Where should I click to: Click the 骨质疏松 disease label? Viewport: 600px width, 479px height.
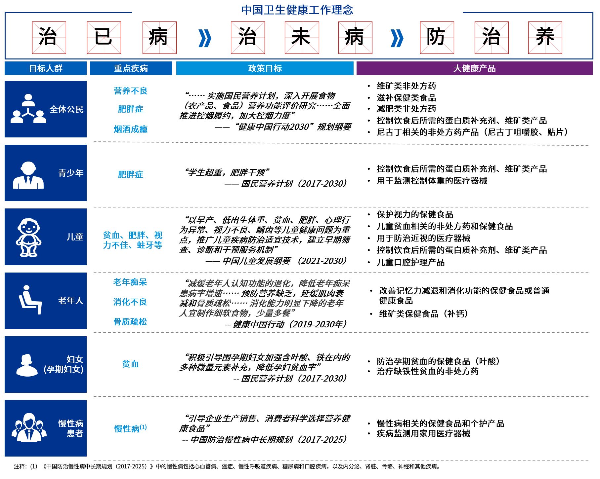coord(130,322)
